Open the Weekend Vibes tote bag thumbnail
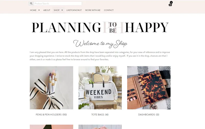Screen dimensions: 205x129 [100, 88]
